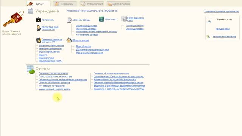Click the Объекты аренды house icon
This screenshot has height=136, width=242.
69,40
